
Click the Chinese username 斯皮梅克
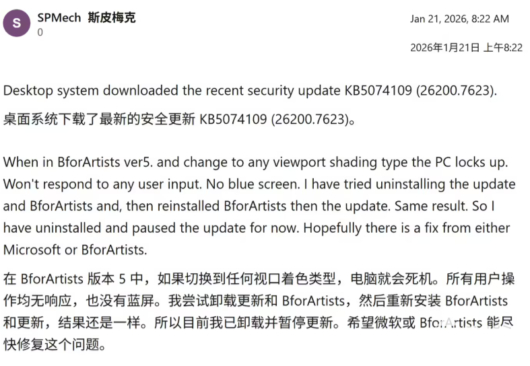tap(112, 18)
